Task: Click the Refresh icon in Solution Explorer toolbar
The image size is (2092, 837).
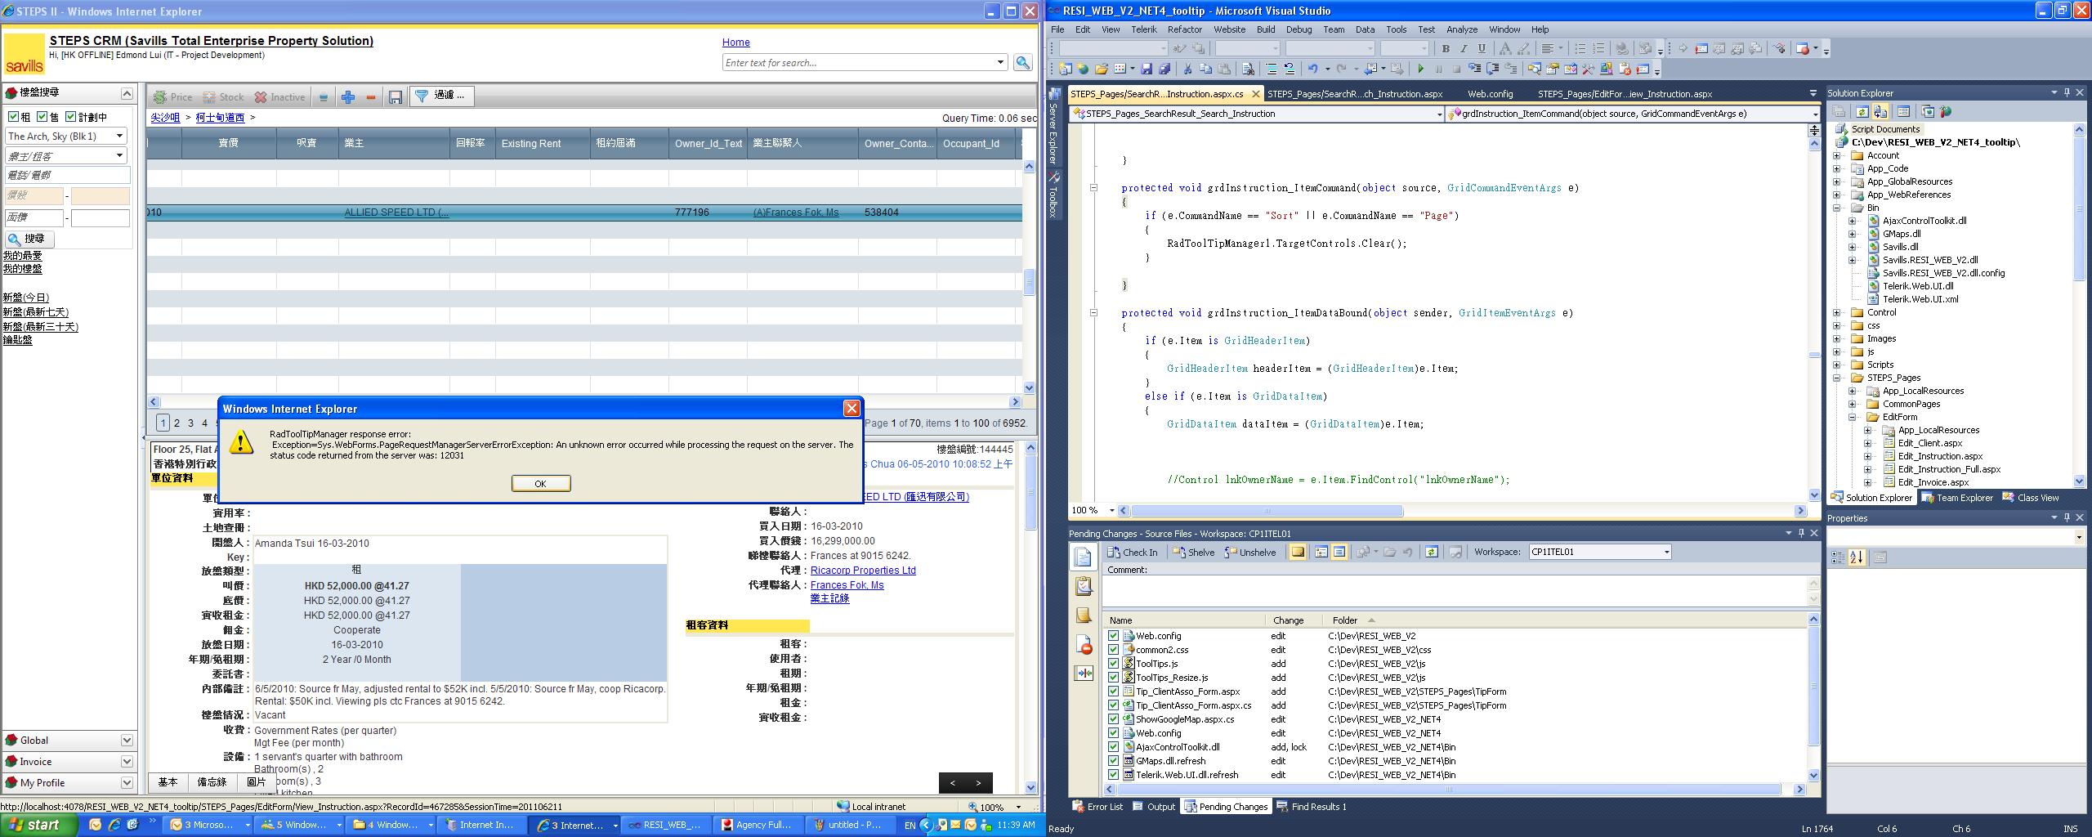Action: 1862,112
